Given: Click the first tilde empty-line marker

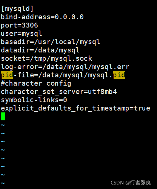Looking at the screenshot, I should pos(3,125).
